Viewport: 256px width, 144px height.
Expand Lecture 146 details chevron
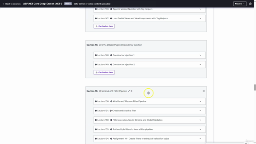tap(200, 9)
